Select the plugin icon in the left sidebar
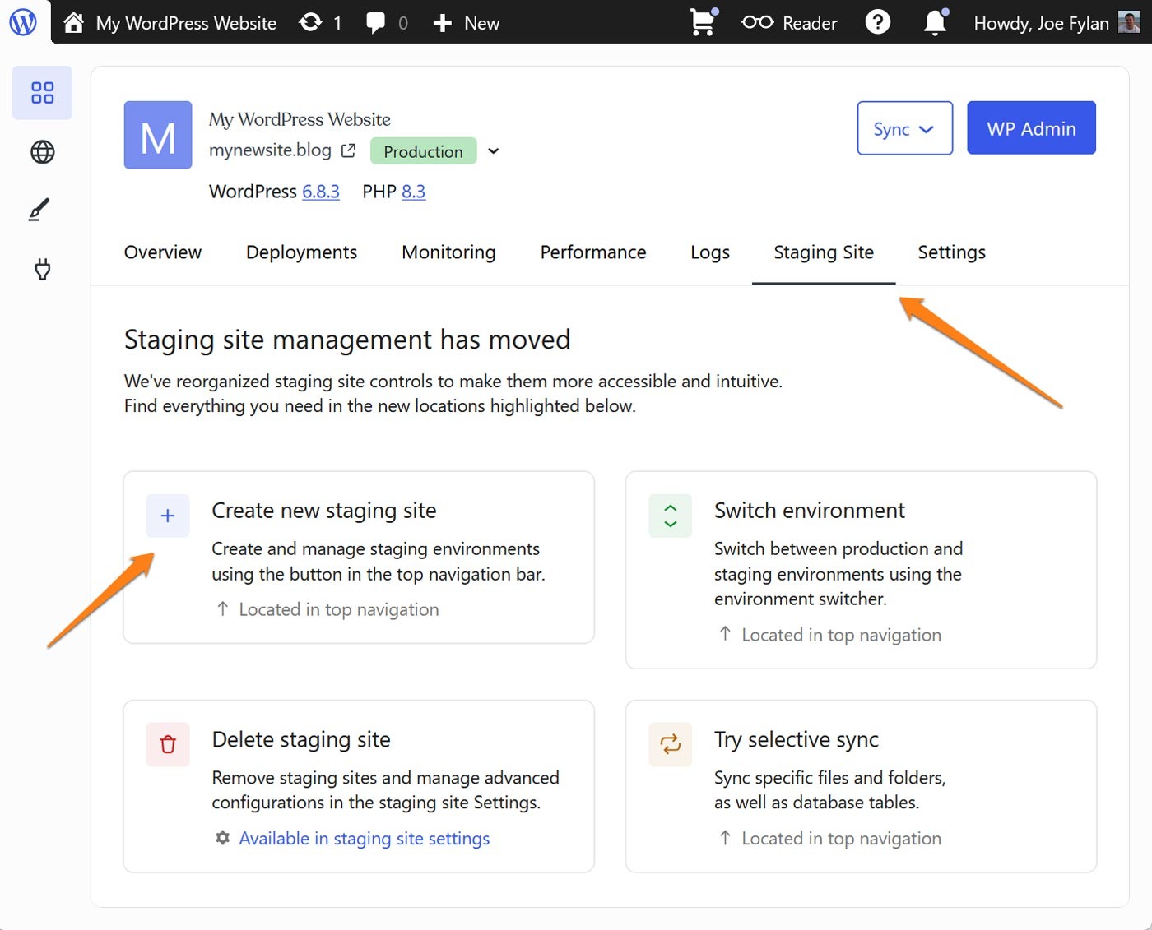 (x=42, y=269)
